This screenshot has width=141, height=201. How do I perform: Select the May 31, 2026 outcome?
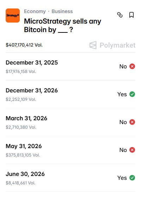pos(70,150)
